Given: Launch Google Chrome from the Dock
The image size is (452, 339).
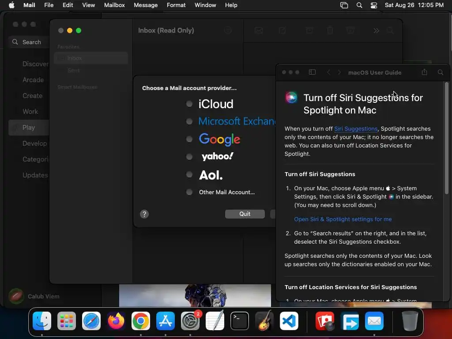Looking at the screenshot, I should (x=141, y=321).
